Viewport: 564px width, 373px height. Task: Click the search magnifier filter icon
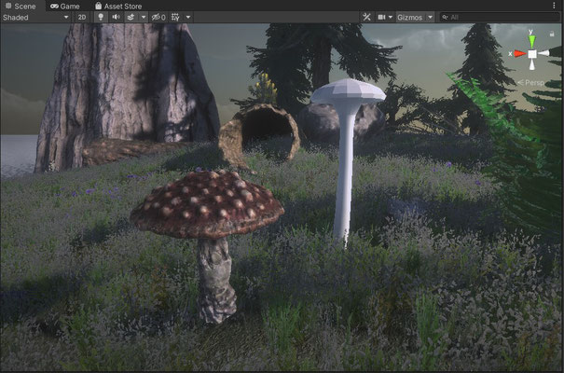[x=445, y=18]
